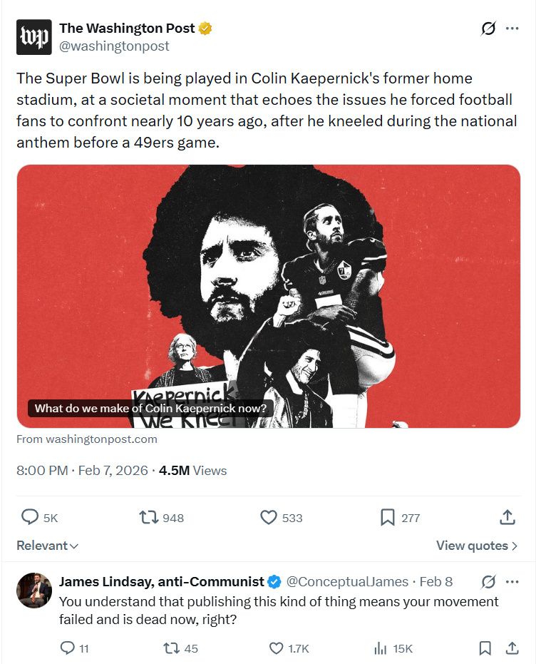
Task: Open the 8:00 PM Feb 7, 2026 timestamp
Action: pos(83,471)
